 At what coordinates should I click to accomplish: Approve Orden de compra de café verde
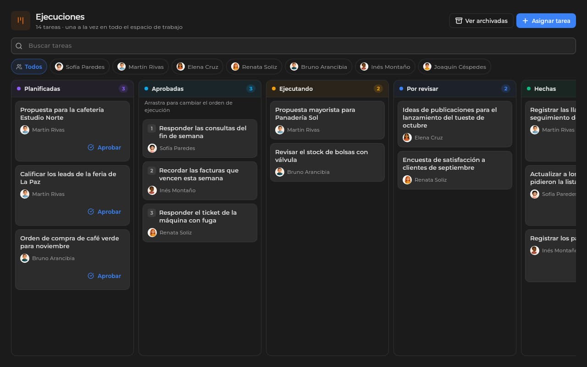105,276
